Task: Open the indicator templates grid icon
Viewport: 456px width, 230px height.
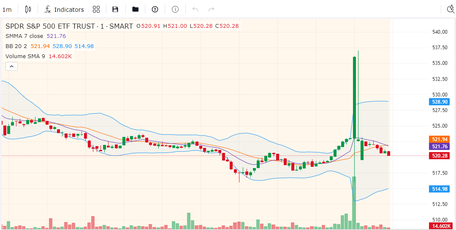Action: coord(96,10)
